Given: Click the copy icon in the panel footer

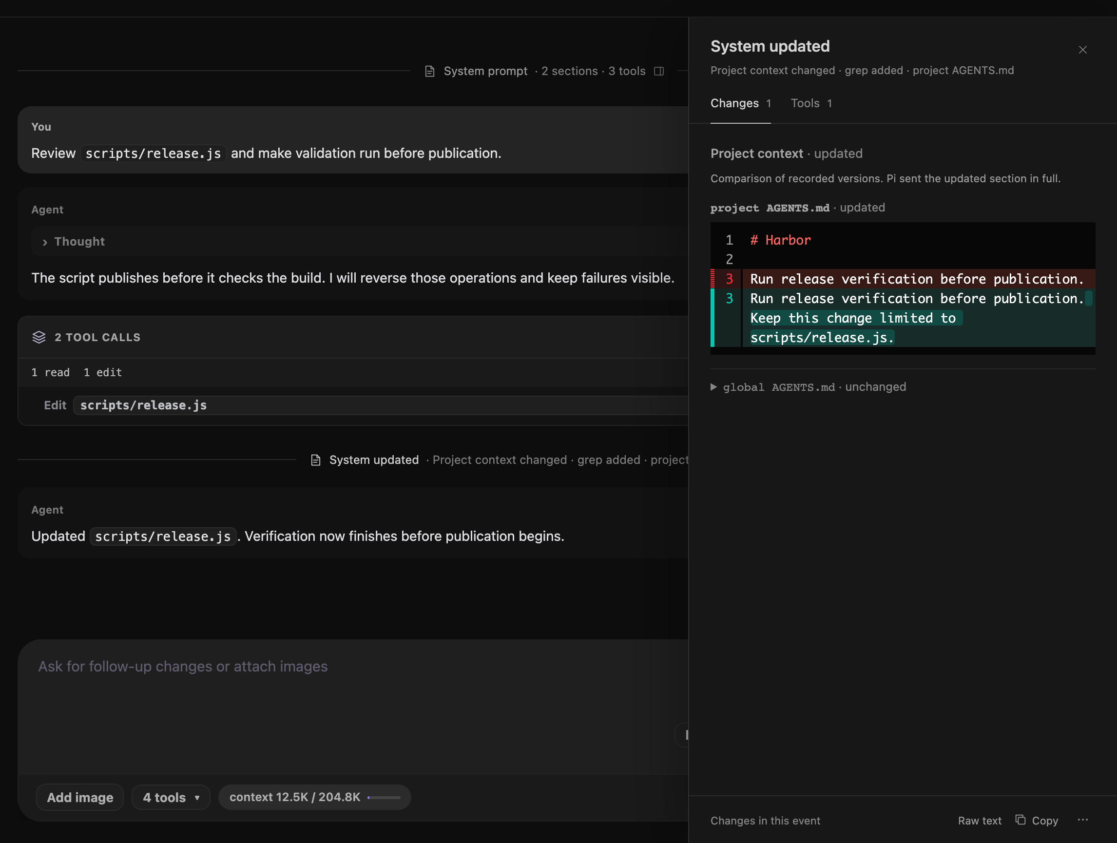Looking at the screenshot, I should (1021, 820).
